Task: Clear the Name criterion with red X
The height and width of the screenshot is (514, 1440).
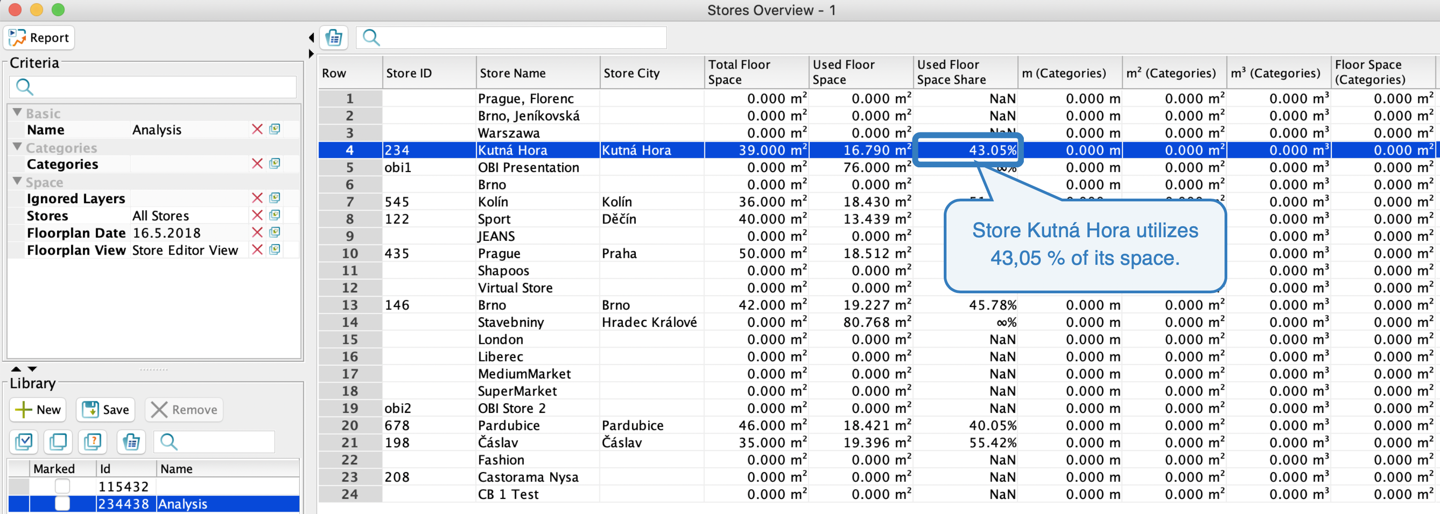Action: click(x=257, y=130)
